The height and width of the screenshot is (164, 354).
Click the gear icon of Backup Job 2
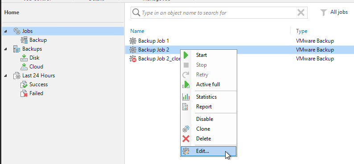click(133, 50)
